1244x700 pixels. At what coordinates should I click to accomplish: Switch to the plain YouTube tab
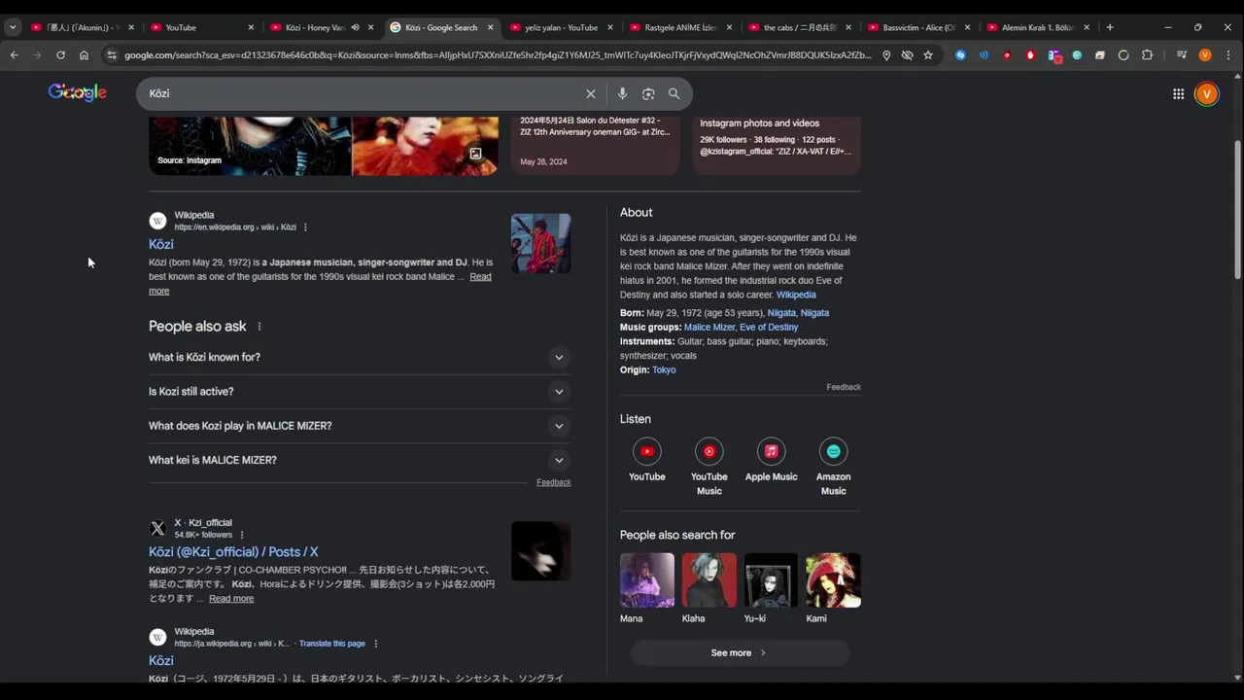click(201, 27)
